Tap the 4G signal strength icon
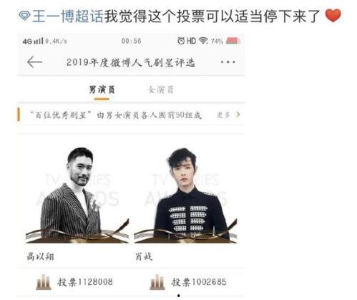This screenshot has width=357, height=300. click(x=33, y=41)
